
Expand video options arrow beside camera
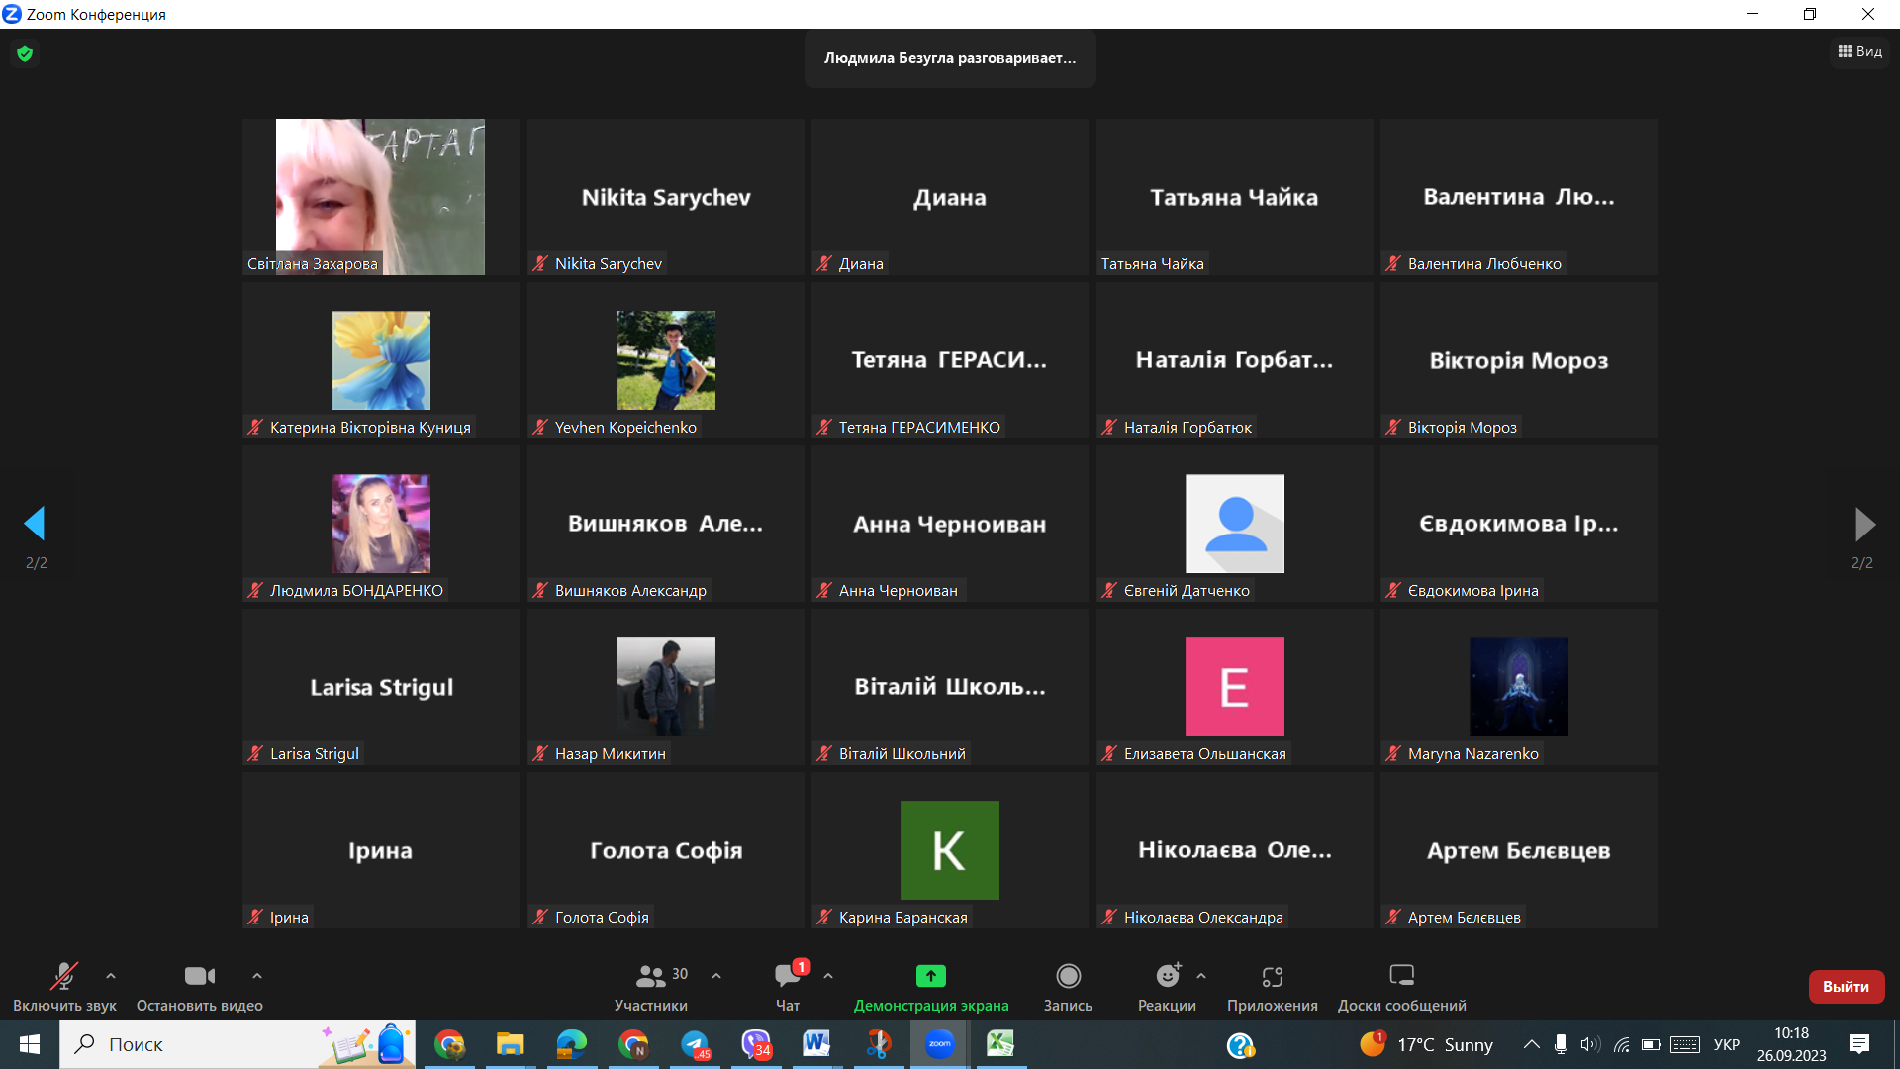[257, 976]
